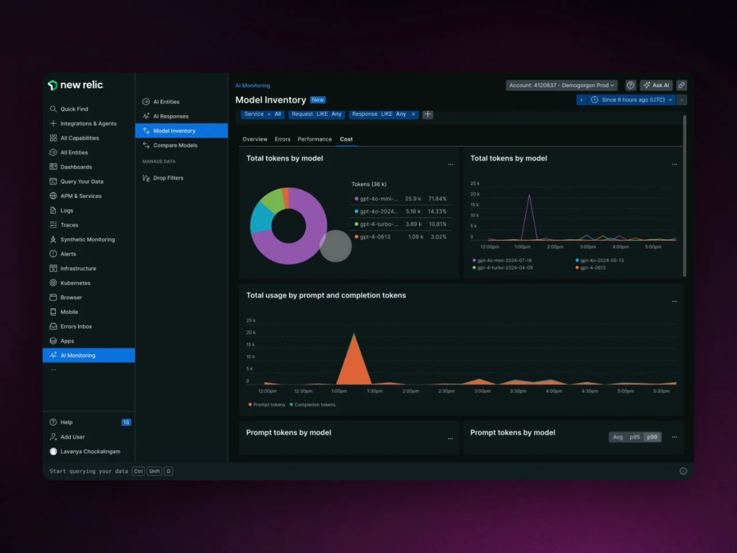Add a new filter with plus icon
Viewport: 737px width, 553px height.
point(428,114)
